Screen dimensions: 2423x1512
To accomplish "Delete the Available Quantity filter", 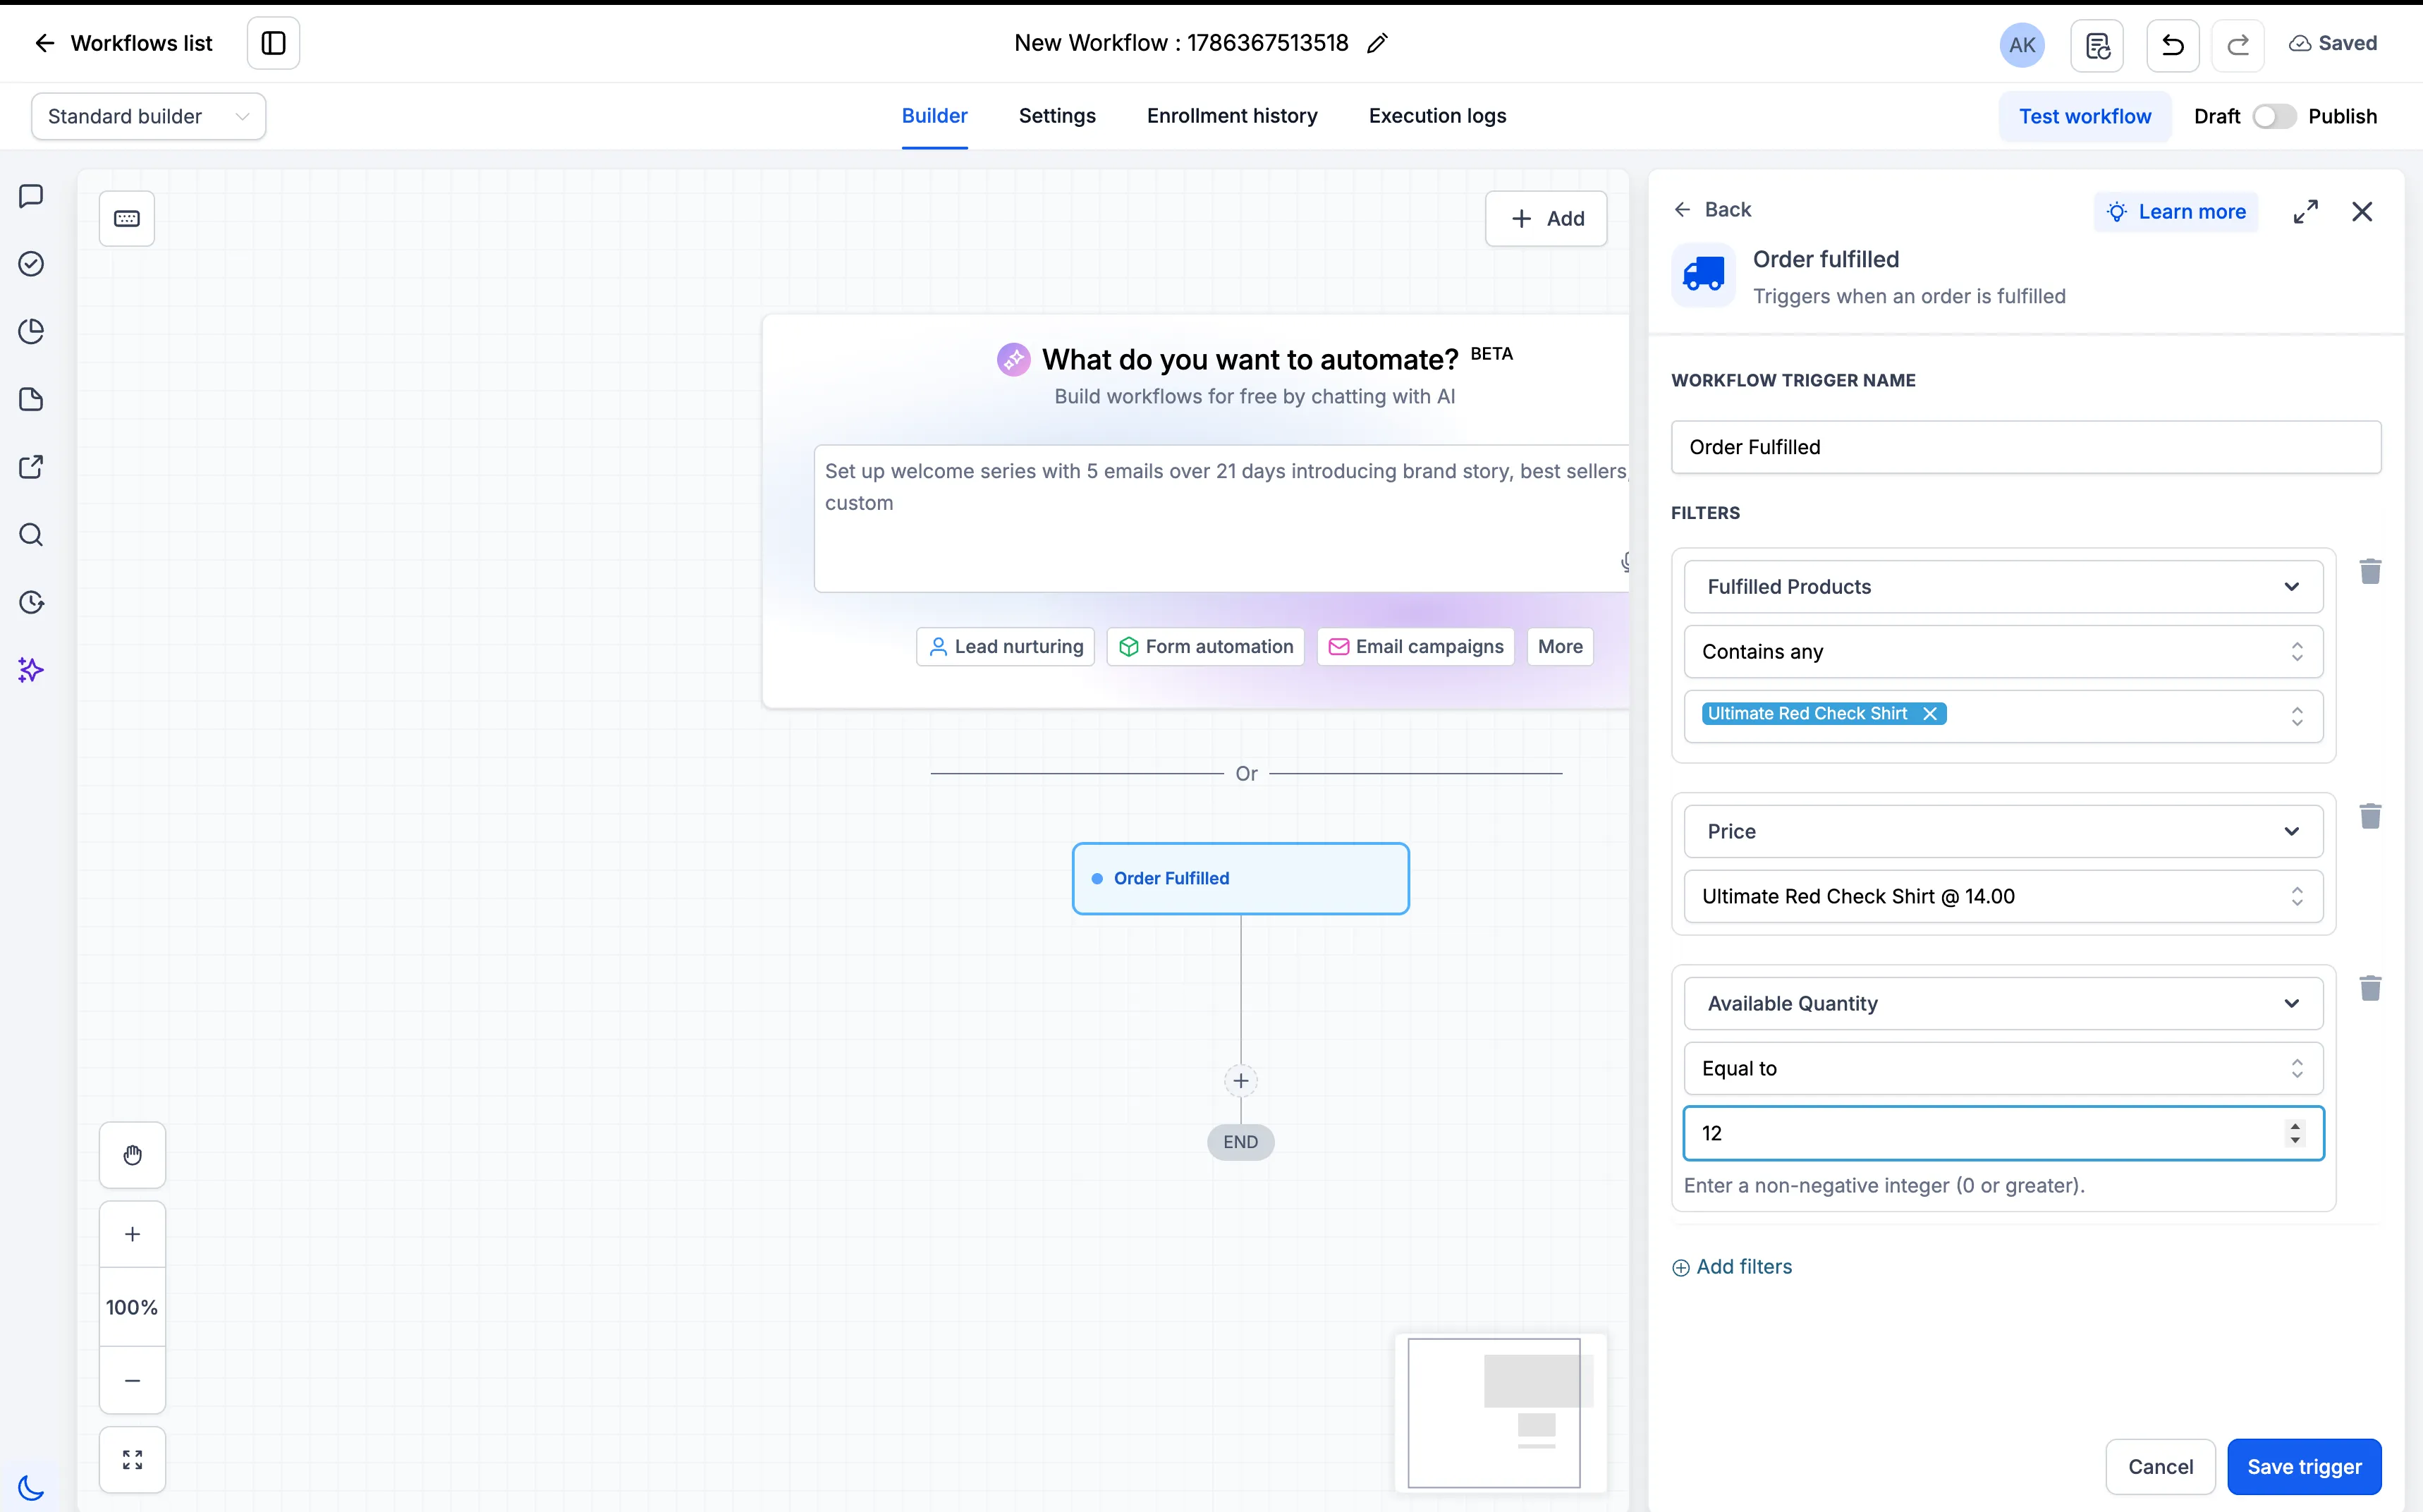I will pos(2370,988).
